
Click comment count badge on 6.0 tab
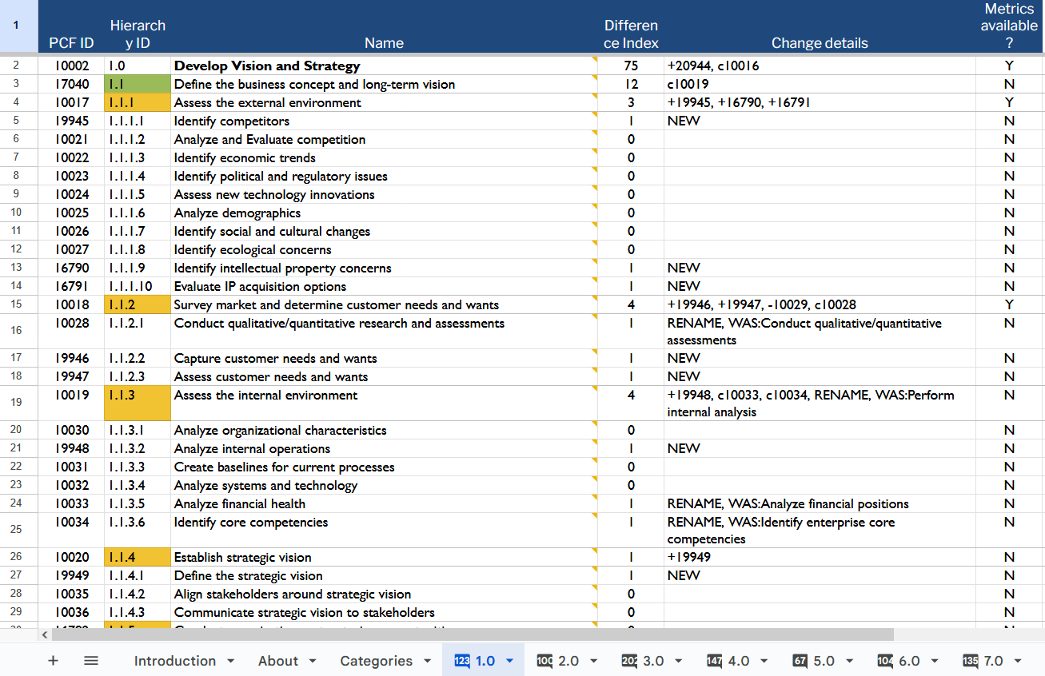pyautogui.click(x=885, y=661)
